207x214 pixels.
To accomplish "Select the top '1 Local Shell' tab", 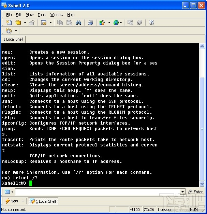I will tap(13, 39).
